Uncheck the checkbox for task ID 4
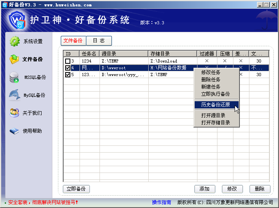The height and width of the screenshot is (208, 279). pyautogui.click(x=68, y=68)
